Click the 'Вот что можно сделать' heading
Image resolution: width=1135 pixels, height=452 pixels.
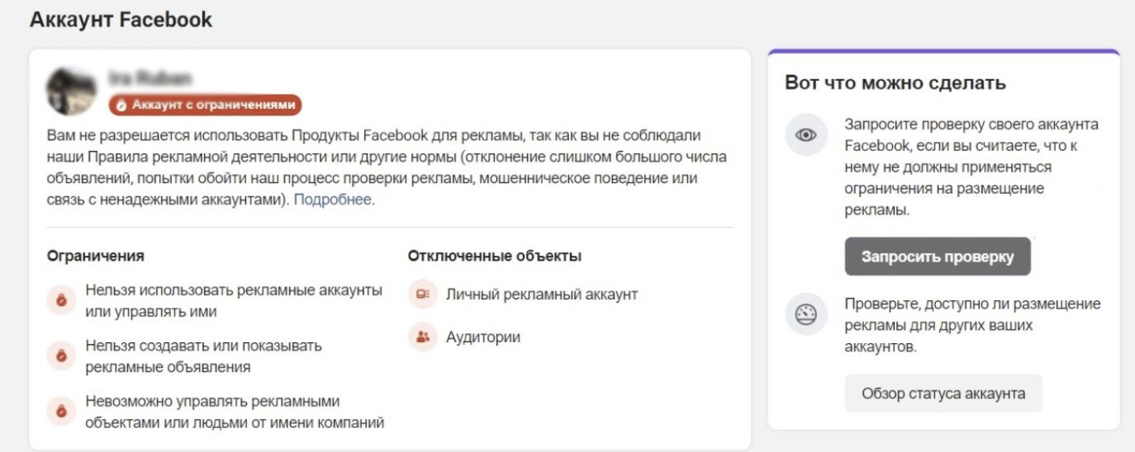click(x=895, y=83)
